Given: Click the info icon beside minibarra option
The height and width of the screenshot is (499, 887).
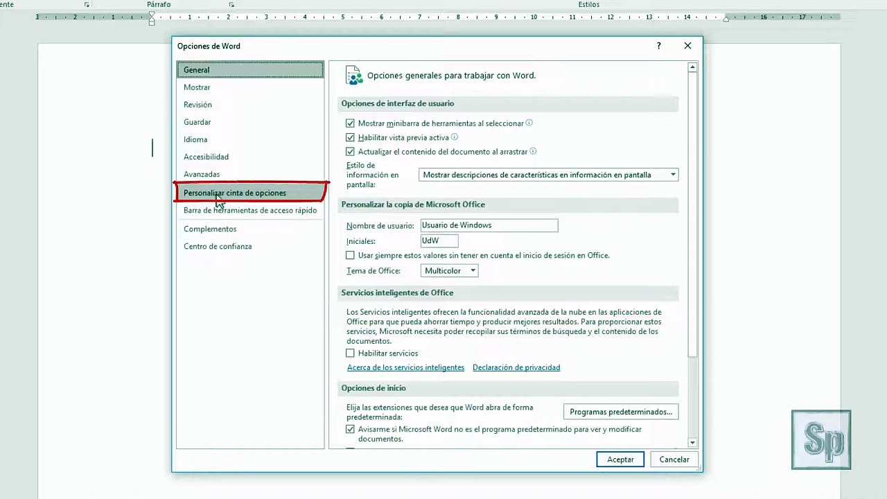Looking at the screenshot, I should point(529,123).
